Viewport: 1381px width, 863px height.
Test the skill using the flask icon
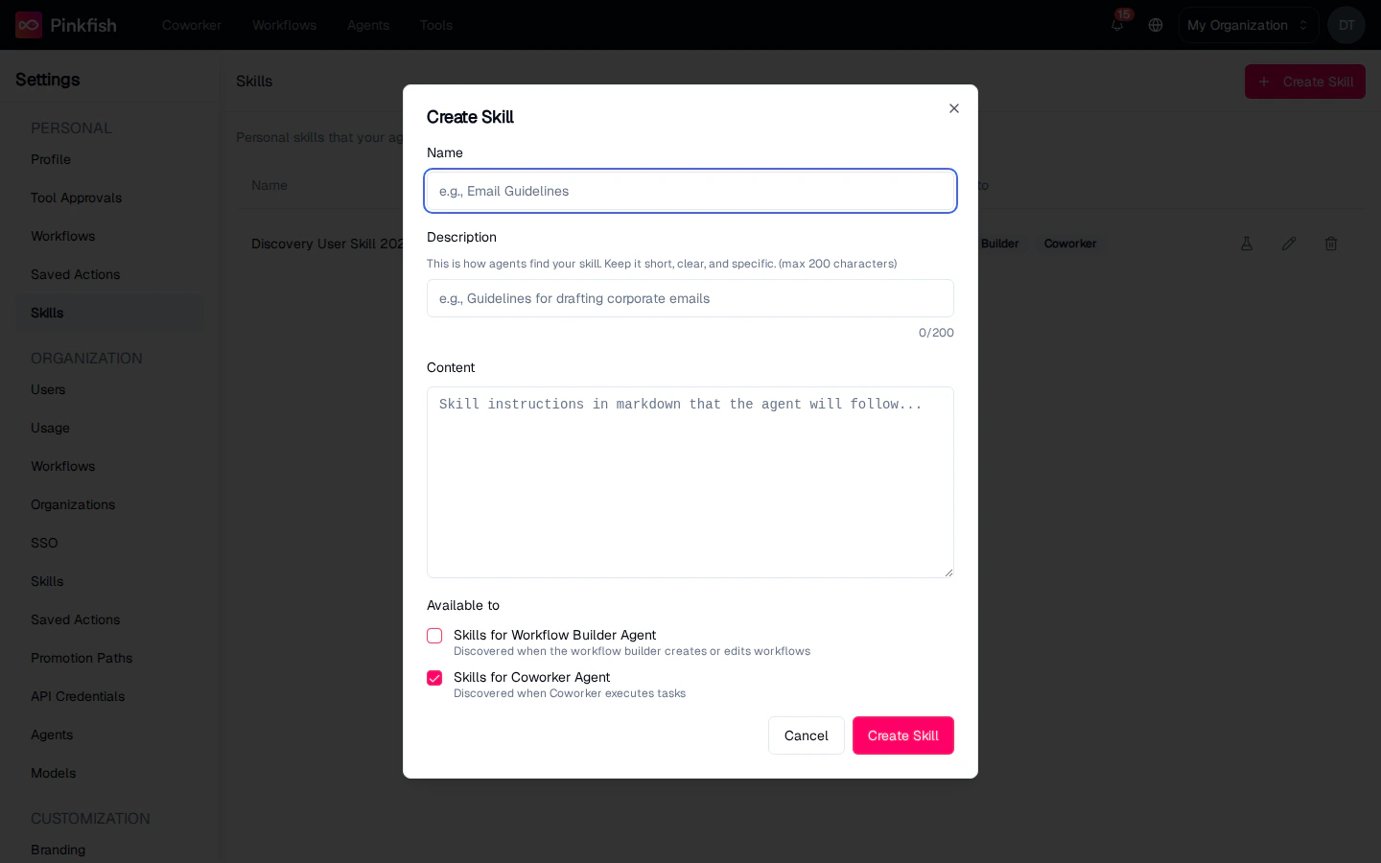point(1247,244)
